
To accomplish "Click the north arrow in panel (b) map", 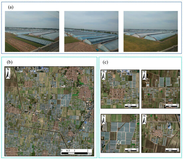I will [x=8, y=73].
